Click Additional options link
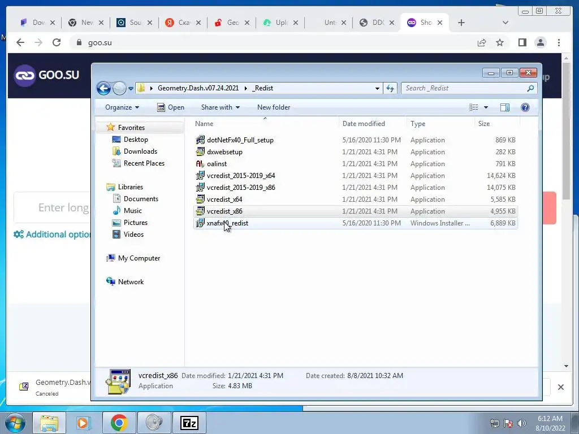This screenshot has width=579, height=434. (x=52, y=235)
